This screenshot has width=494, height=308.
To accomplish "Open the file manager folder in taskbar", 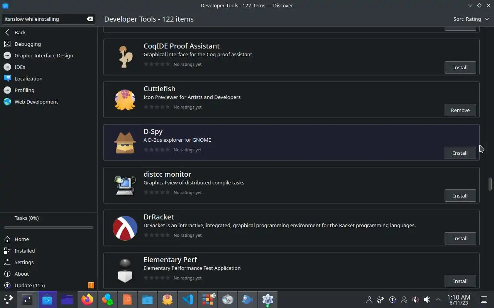I will coord(67,299).
